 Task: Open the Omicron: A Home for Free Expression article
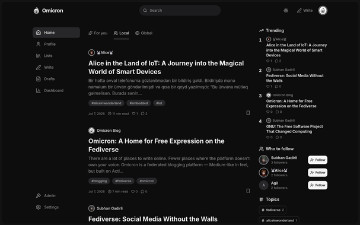pyautogui.click(x=157, y=145)
